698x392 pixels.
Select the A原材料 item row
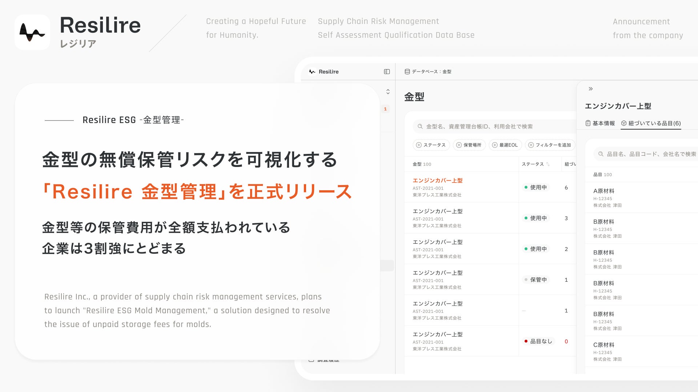click(603, 191)
